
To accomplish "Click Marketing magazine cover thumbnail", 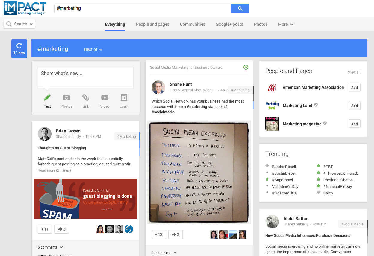I will point(272,124).
